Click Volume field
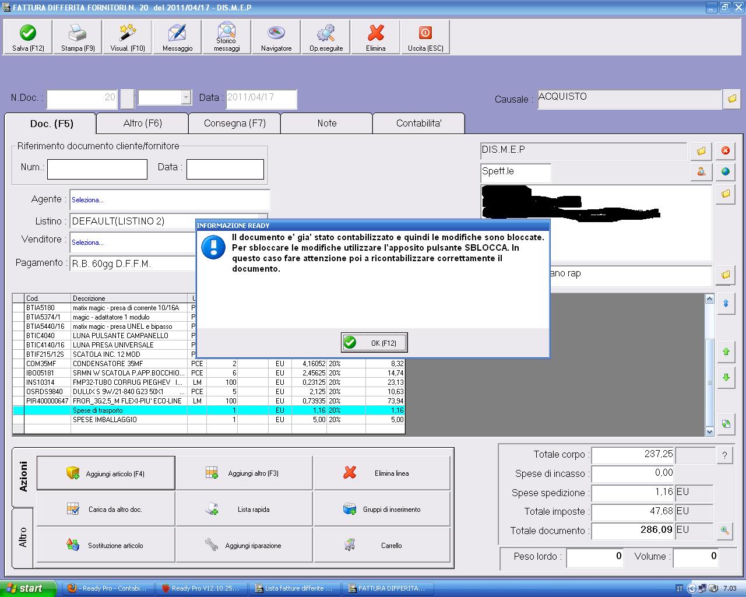The image size is (746, 597). coord(695,557)
